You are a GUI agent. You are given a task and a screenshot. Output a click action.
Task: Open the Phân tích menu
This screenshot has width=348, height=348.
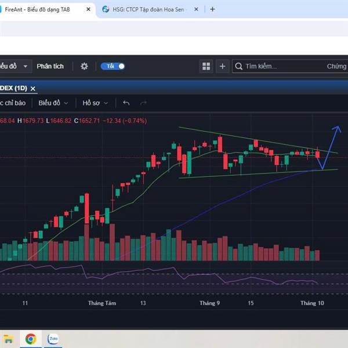coord(50,66)
